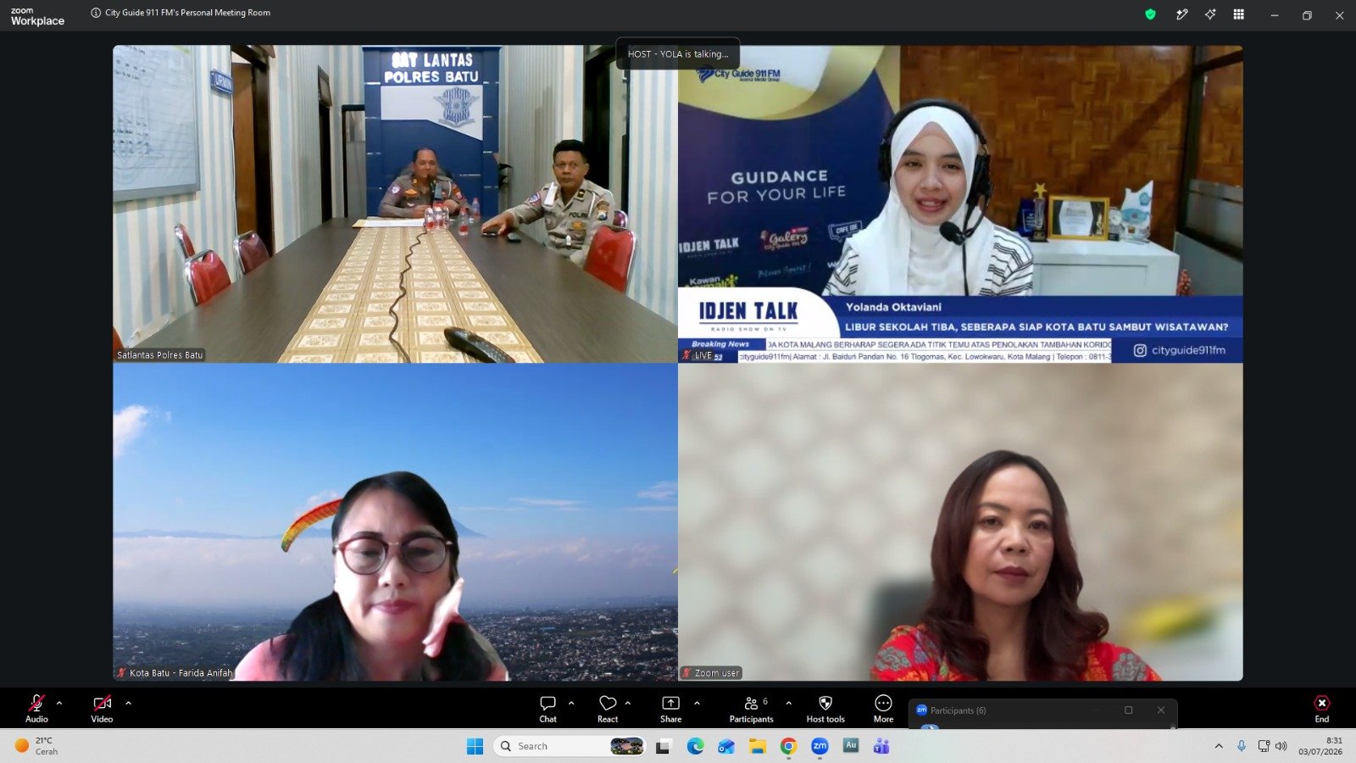Viewport: 1356px width, 763px height.
Task: Select the Satlantas Polres Batu video tile
Action: click(395, 203)
